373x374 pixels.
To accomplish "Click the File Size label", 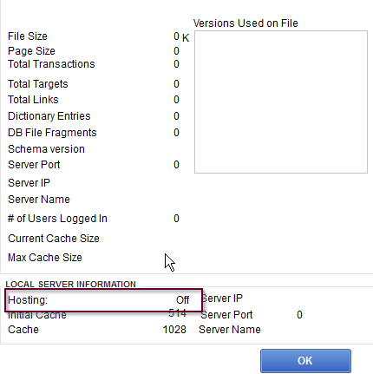I will coord(28,36).
